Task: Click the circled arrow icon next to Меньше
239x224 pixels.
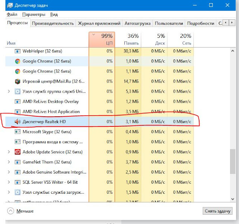Action: click(10, 211)
